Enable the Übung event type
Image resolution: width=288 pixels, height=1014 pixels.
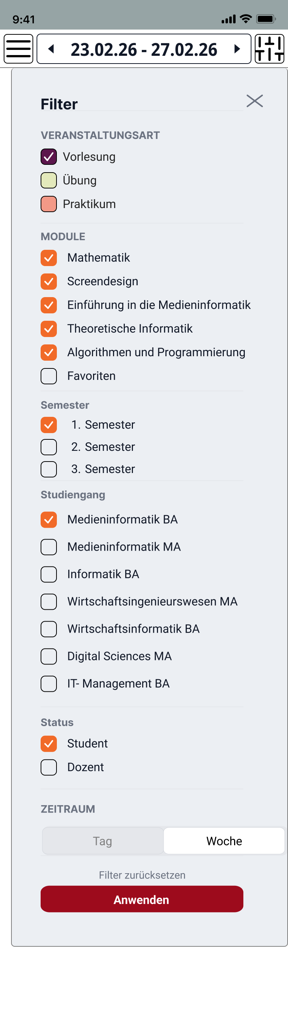tap(49, 180)
